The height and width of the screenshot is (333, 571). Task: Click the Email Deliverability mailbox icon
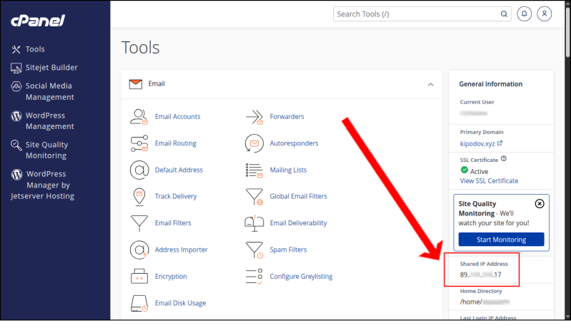[254, 223]
